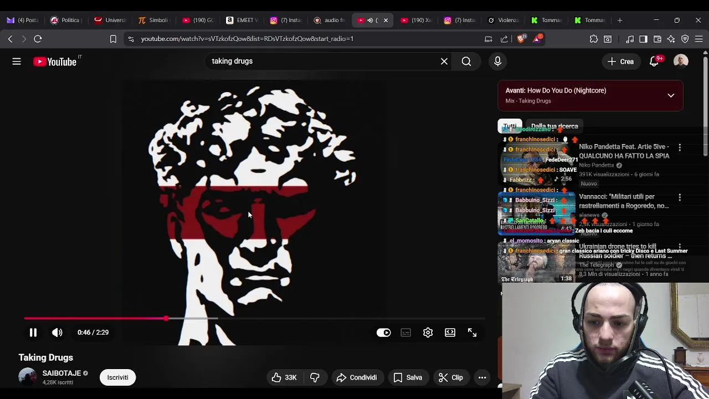The height and width of the screenshot is (399, 709).
Task: Bookmark this page
Action: point(113,39)
